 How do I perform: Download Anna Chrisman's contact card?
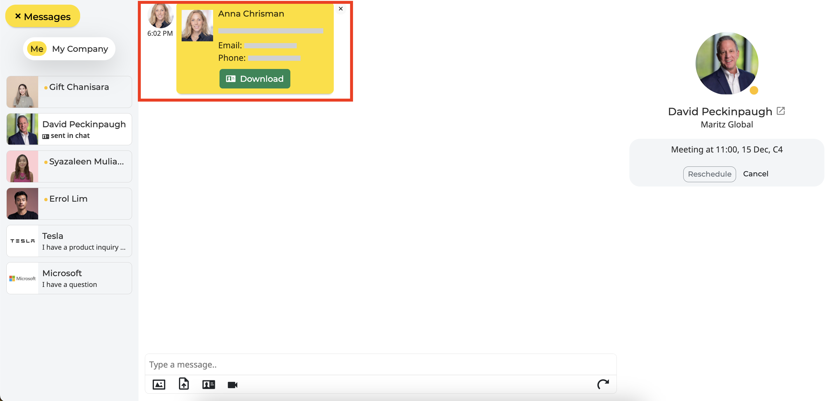pos(254,79)
